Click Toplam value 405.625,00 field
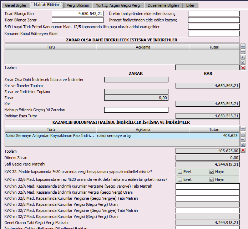The height and width of the screenshot is (229, 248). 208,151
